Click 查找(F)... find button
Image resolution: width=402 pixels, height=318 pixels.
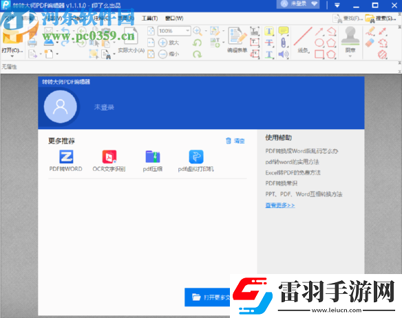348,19
